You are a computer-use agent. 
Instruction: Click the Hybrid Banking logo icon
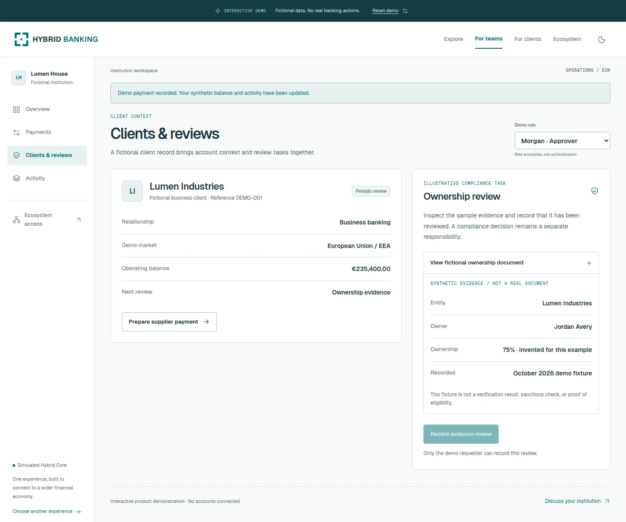pyautogui.click(x=21, y=39)
